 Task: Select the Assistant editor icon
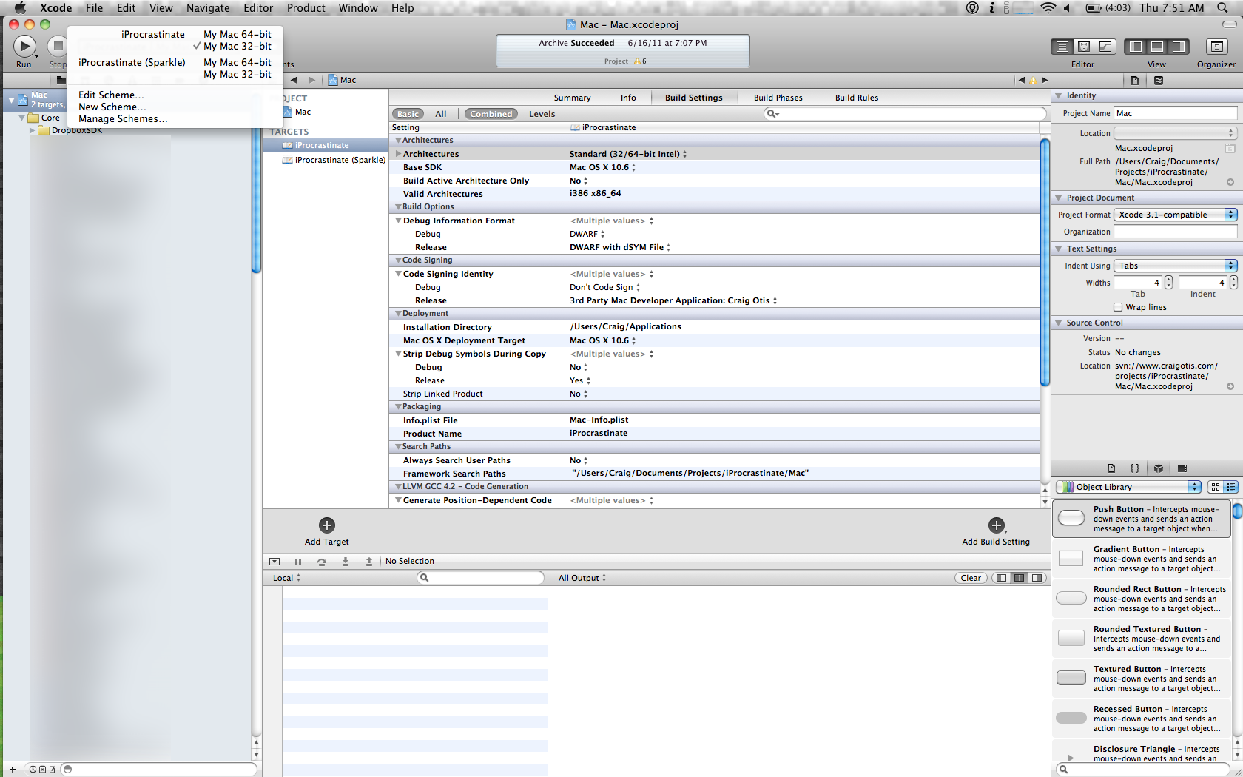click(1084, 47)
